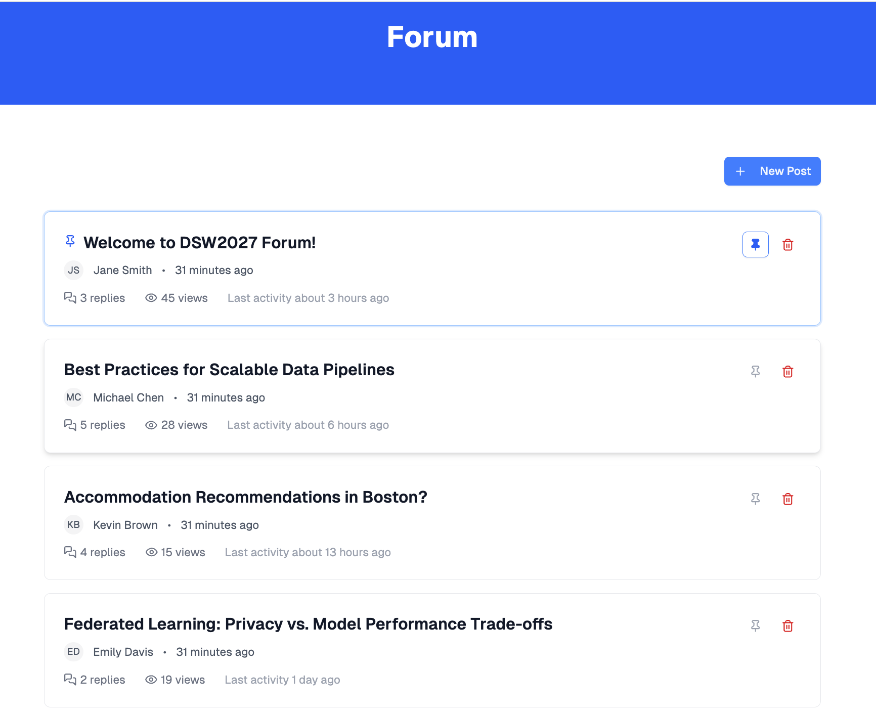Click Emily Davis's ED avatar

pos(74,652)
